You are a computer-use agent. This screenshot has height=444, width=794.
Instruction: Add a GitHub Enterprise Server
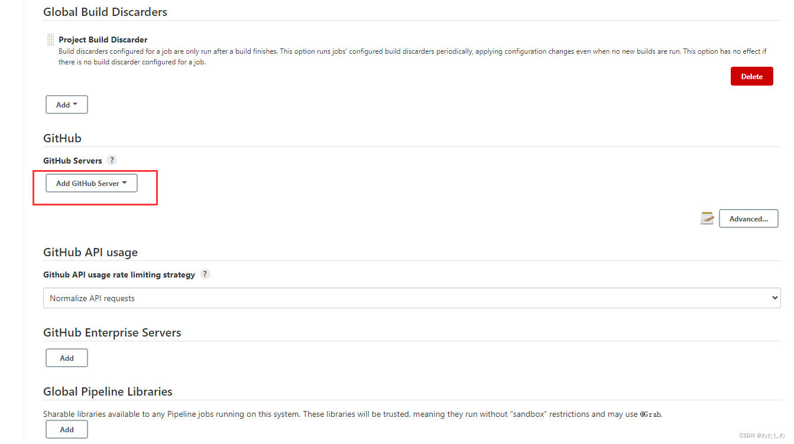pyautogui.click(x=67, y=358)
